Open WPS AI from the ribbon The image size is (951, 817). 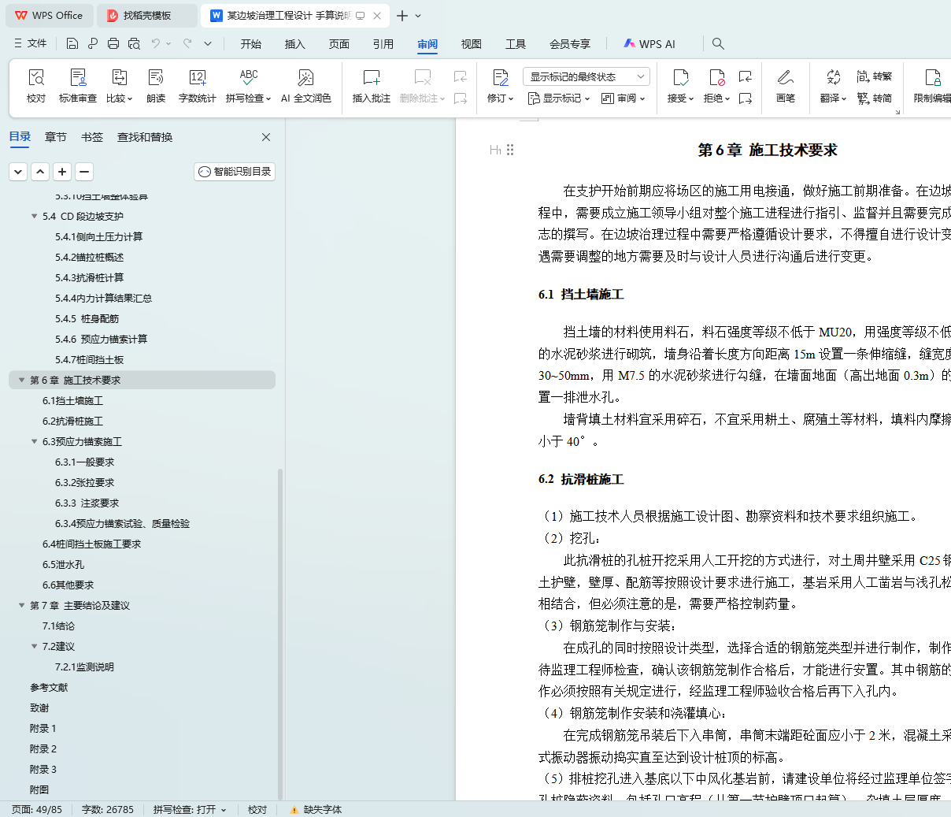pyautogui.click(x=649, y=44)
